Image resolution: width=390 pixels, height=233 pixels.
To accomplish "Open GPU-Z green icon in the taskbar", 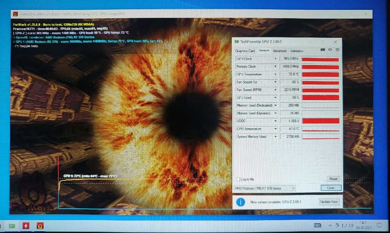I will pyautogui.click(x=12, y=226).
